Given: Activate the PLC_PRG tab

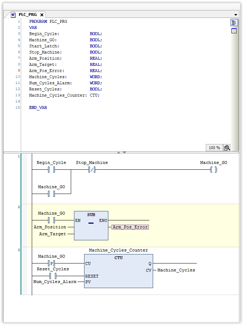Looking at the screenshot, I should coord(27,15).
